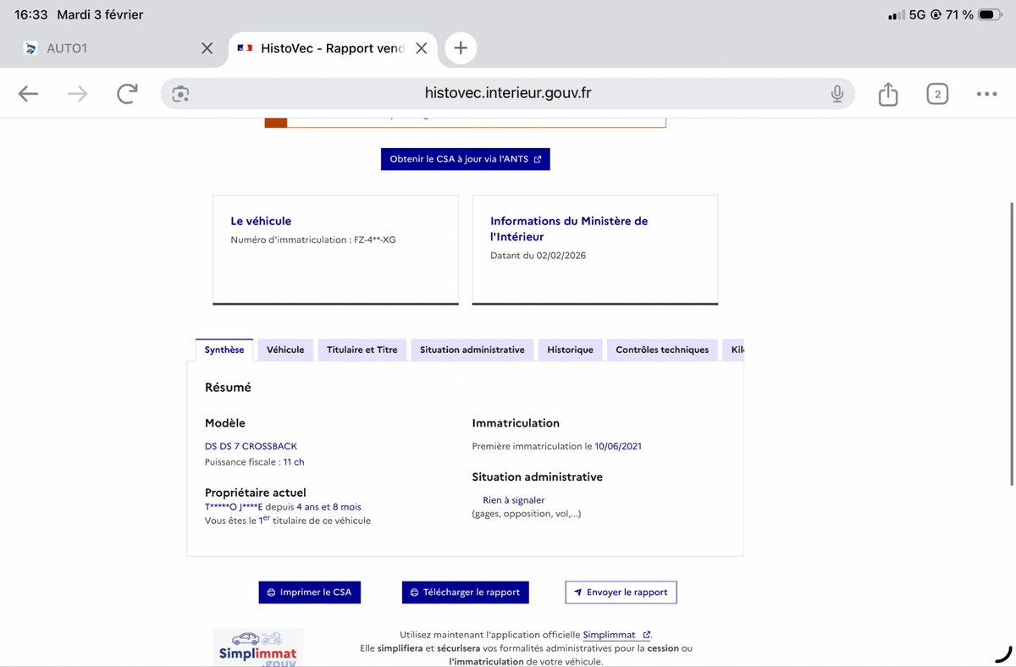This screenshot has width=1016, height=667.
Task: Click Télécharger le rapport button
Action: coord(465,593)
